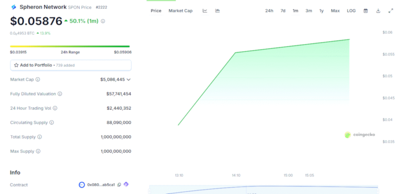Click the $0.05876 price value
Viewport: 411px width, 194px height.
tap(36, 21)
